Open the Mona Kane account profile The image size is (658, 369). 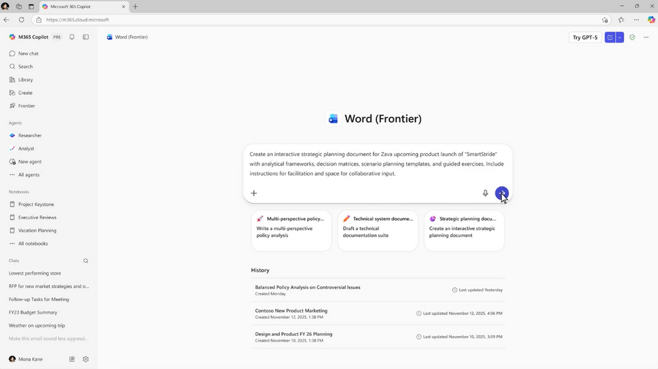click(x=26, y=359)
